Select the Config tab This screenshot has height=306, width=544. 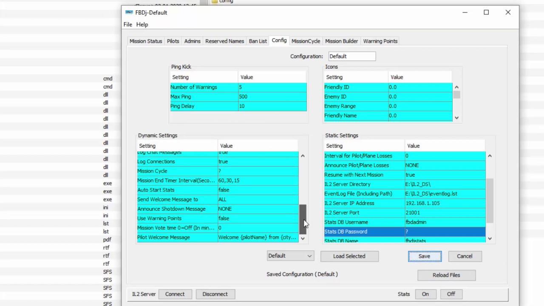pyautogui.click(x=279, y=40)
